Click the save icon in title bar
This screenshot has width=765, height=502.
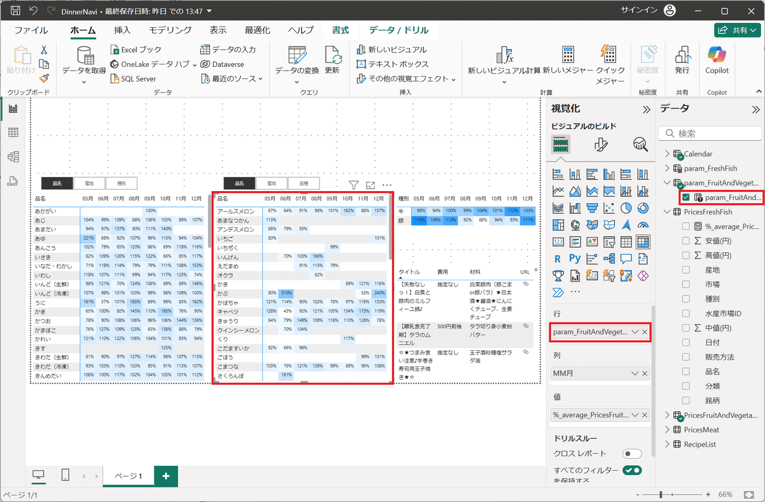pos(15,11)
